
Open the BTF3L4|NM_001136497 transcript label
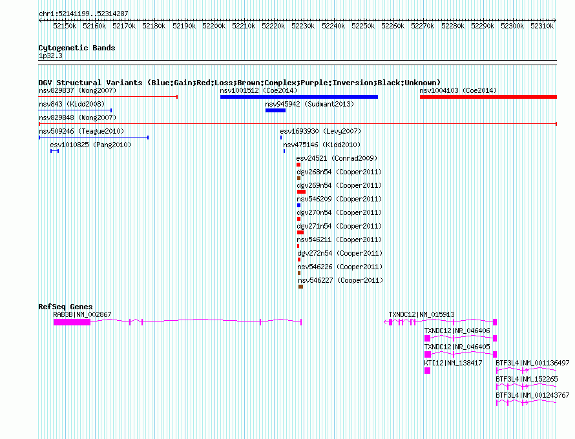tap(532, 363)
